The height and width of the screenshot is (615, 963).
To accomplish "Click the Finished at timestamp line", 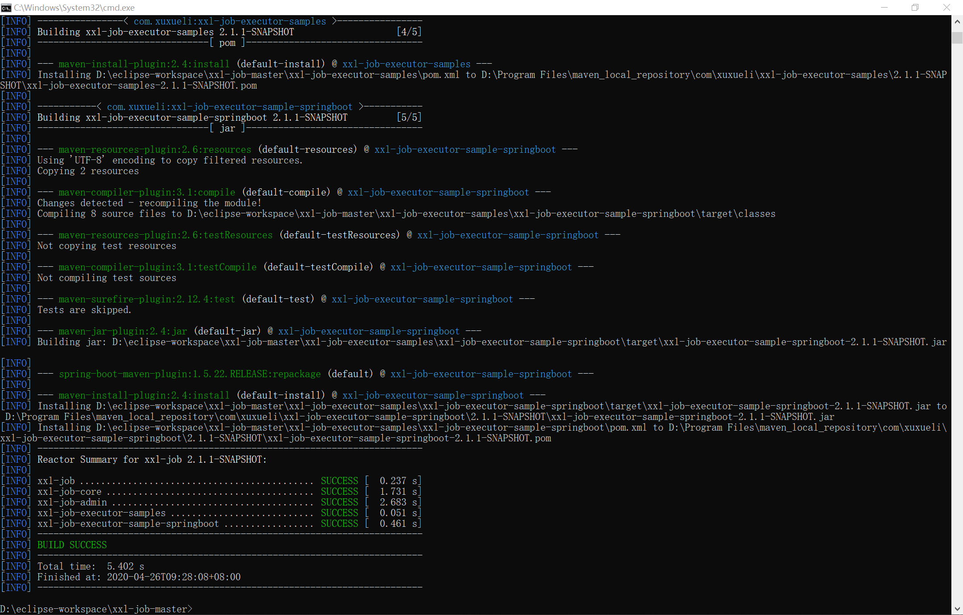I will tap(139, 577).
